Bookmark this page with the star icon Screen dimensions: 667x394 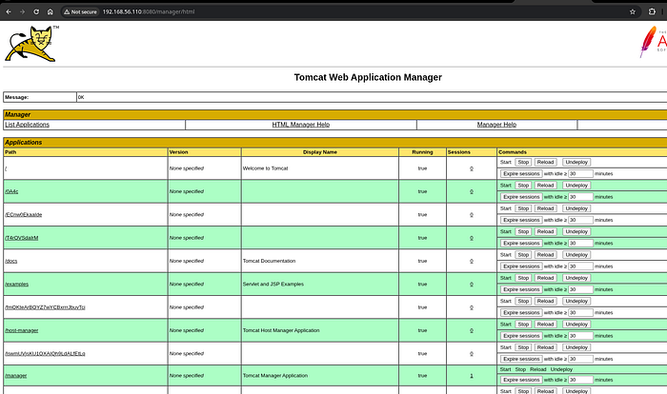[633, 12]
